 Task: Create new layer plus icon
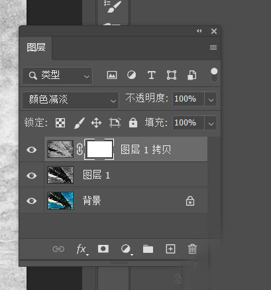click(170, 249)
